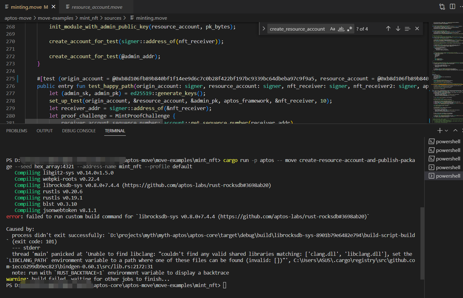This screenshot has height=298, width=463.
Task: Select the TERMINAL panel tab
Action: click(115, 131)
